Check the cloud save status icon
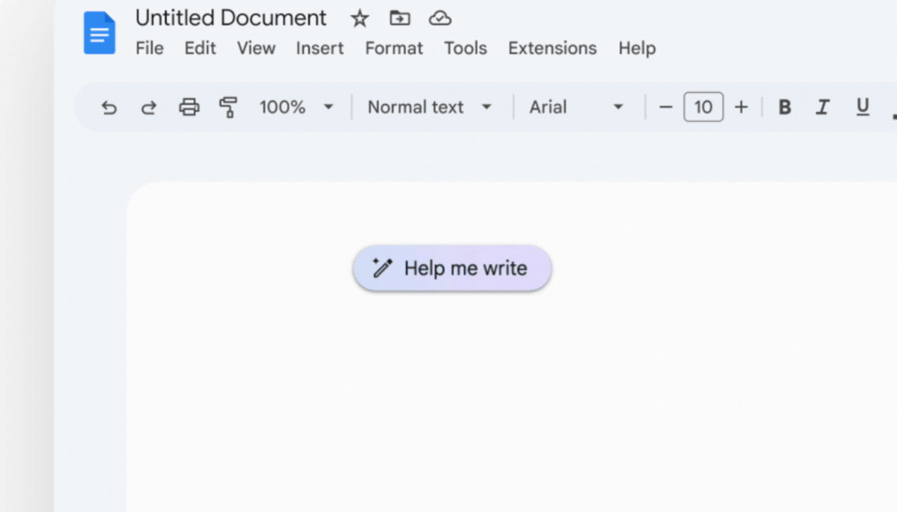Screen dimensions: 897x512 440,18
